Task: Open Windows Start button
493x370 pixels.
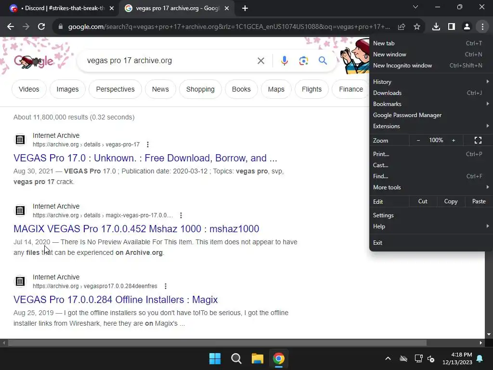Action: [x=215, y=358]
